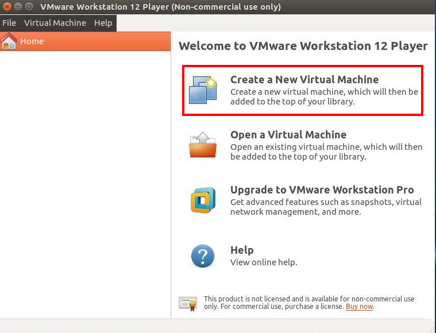Click the 'Create a New Virtual Machine' heading
Viewport: 436px width, 333px height.
tap(304, 79)
